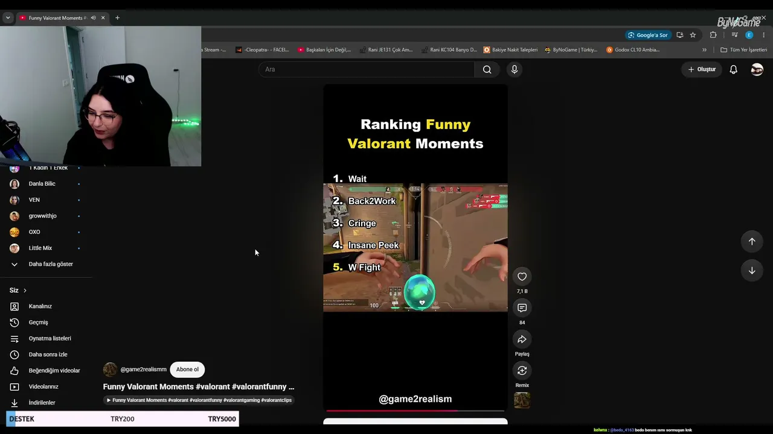Open a new browser tab
The image size is (773, 434).
[117, 18]
